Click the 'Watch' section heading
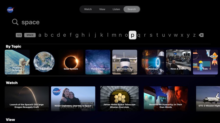220x123 pixels. click(x=12, y=83)
